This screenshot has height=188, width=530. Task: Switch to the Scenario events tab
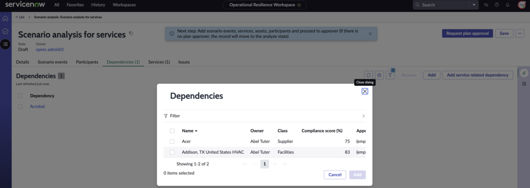point(52,62)
